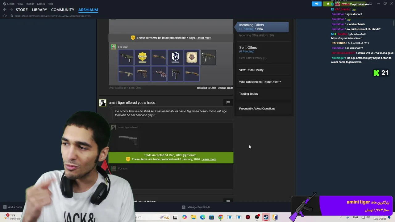Click the question mark after the trade message

pyautogui.click(x=155, y=115)
